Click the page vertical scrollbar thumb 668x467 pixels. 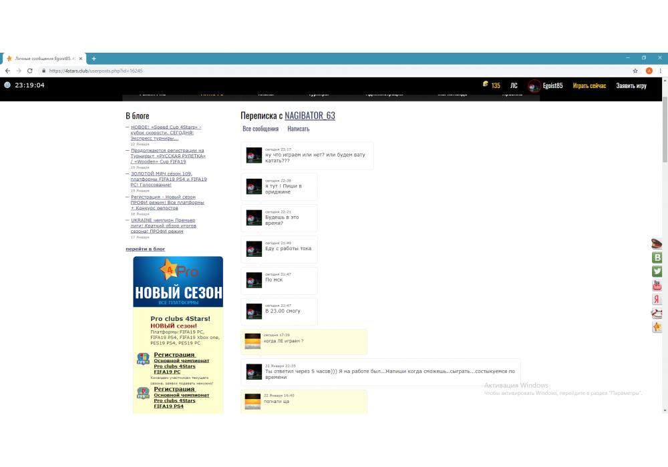[665, 129]
